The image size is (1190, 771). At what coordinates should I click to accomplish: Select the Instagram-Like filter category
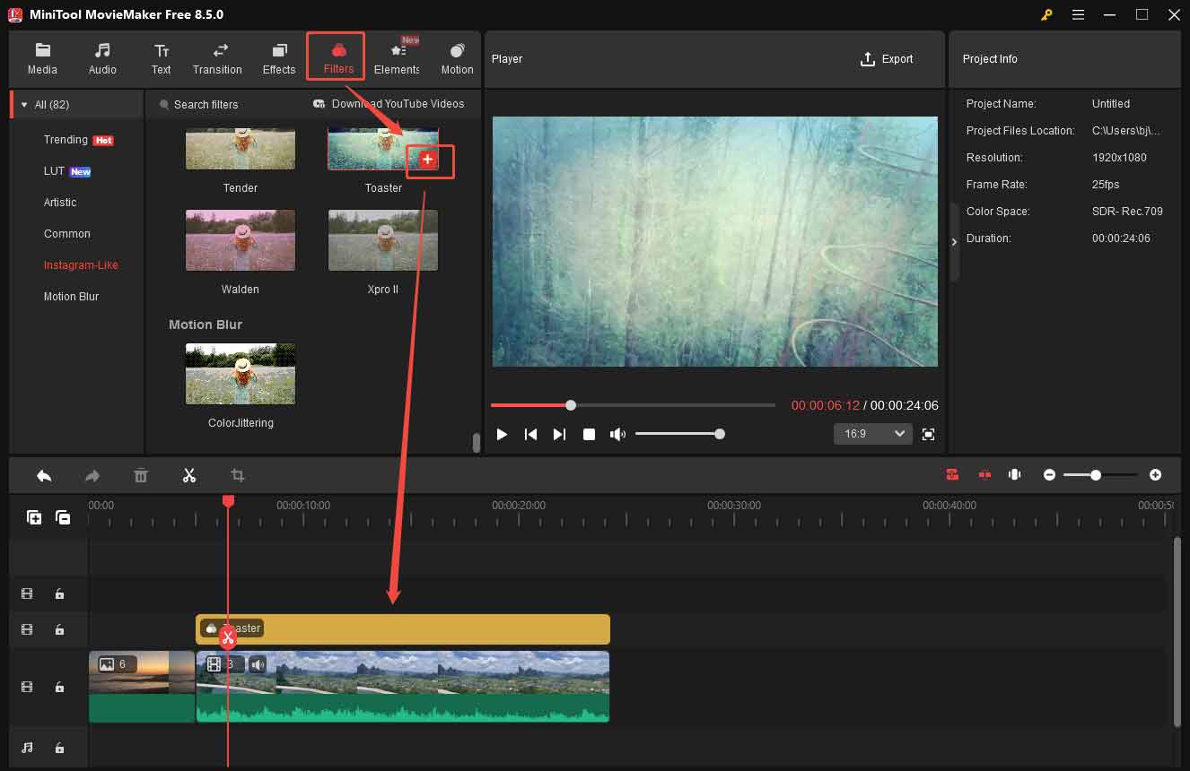(x=81, y=264)
